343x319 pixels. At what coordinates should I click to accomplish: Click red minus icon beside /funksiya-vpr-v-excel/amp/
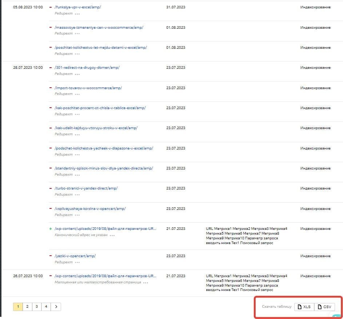click(x=51, y=7)
